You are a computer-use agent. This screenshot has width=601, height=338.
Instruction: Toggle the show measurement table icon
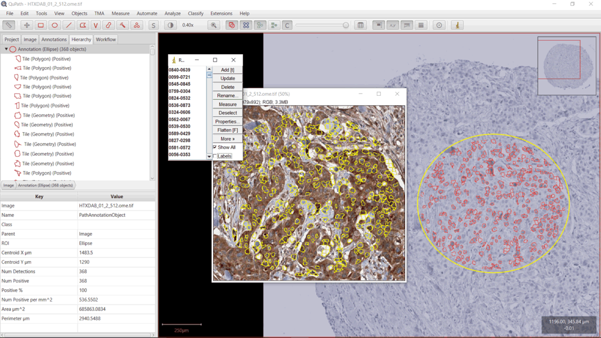click(x=360, y=25)
